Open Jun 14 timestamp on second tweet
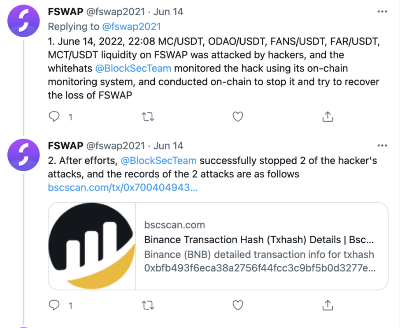The image size is (400, 328). (168, 146)
